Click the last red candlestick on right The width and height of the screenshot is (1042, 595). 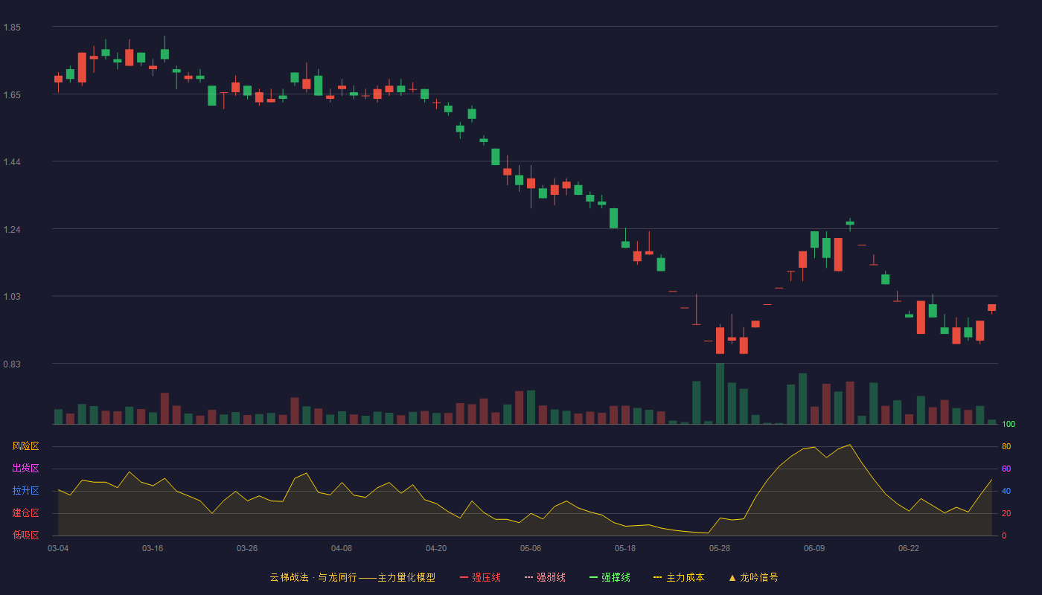(x=991, y=307)
